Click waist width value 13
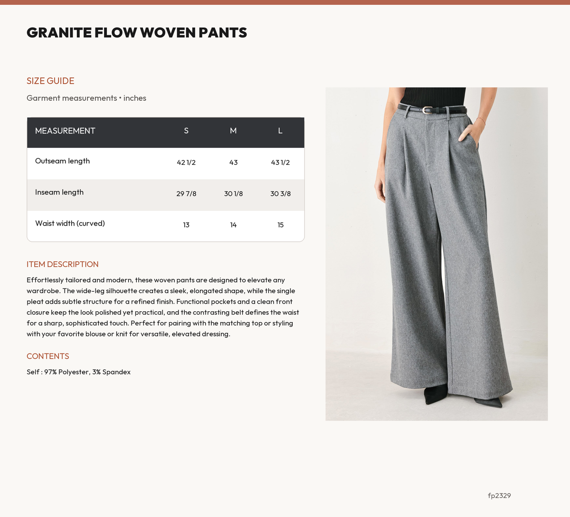Screen dimensions: 570x517 click(x=186, y=225)
